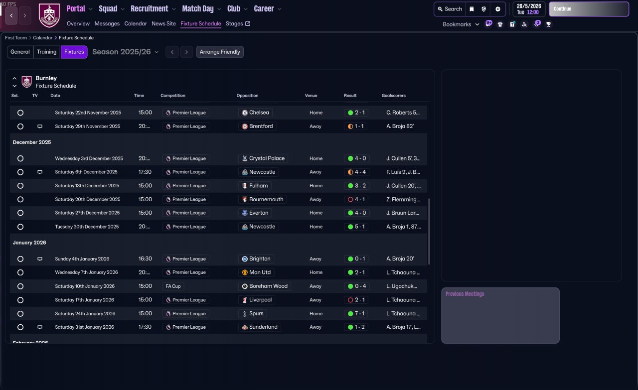Screen dimensions: 638x390
Task: Open the Season 2025/26 dropdown
Action: [126, 52]
